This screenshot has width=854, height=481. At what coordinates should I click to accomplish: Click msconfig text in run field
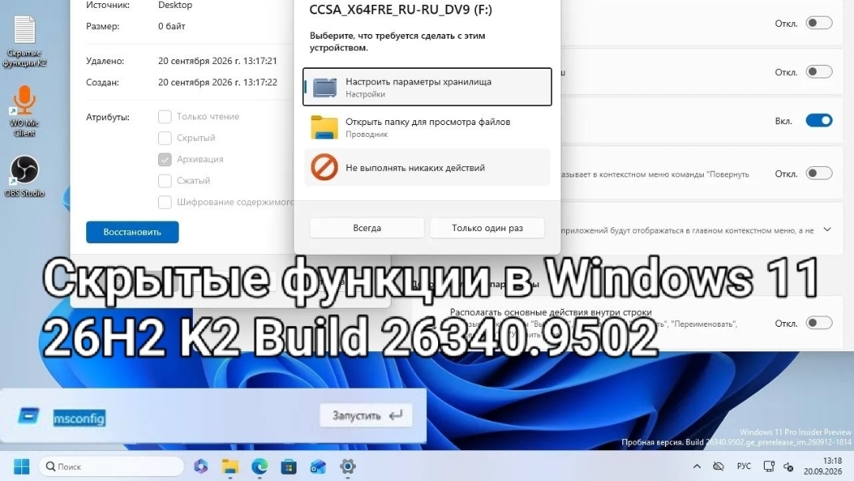coord(79,419)
